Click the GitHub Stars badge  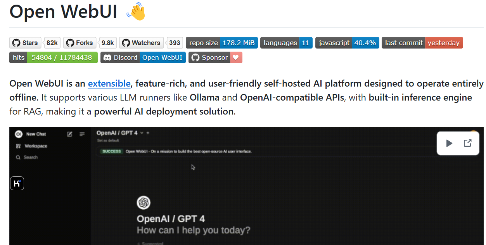(x=25, y=43)
